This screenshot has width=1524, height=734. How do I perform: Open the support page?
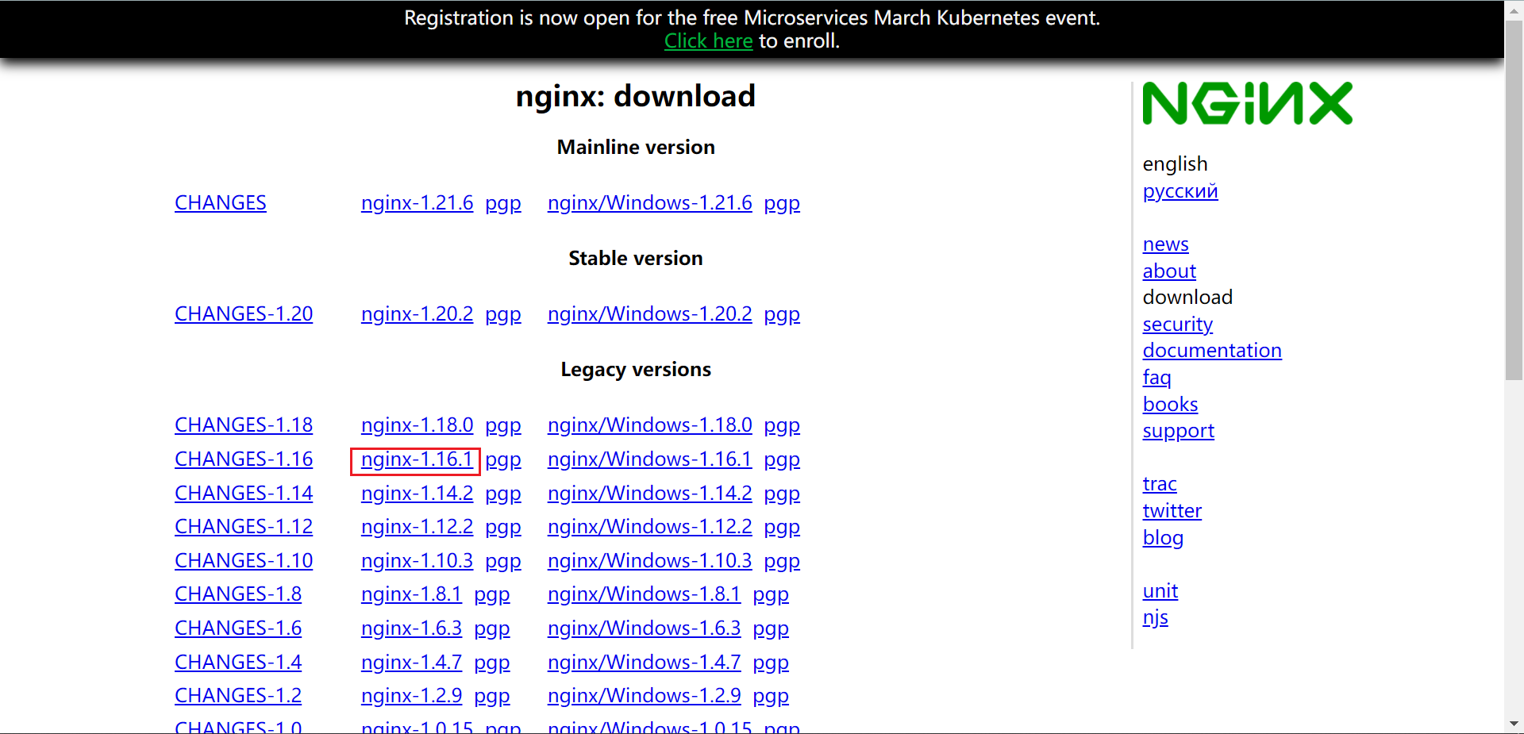click(x=1178, y=430)
